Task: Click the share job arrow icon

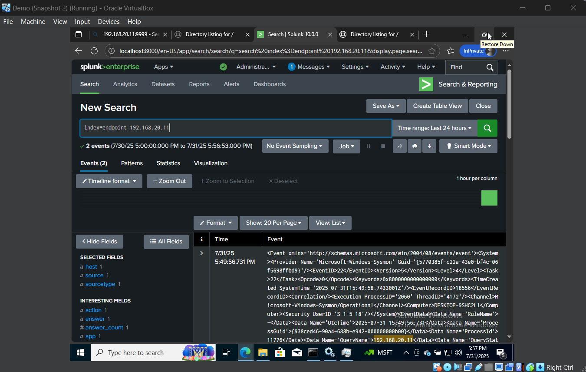Action: (x=400, y=146)
